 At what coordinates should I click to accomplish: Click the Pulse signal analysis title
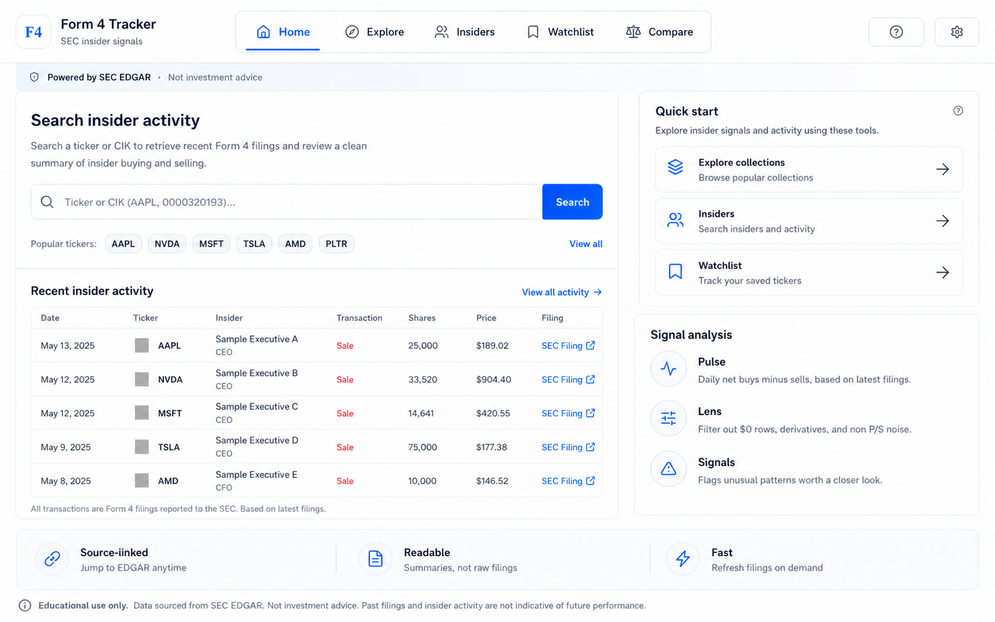(x=711, y=362)
